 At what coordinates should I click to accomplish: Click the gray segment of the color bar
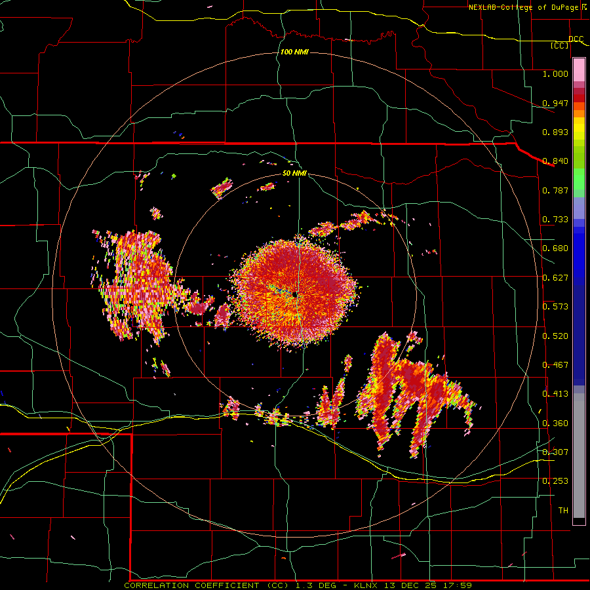pyautogui.click(x=579, y=456)
